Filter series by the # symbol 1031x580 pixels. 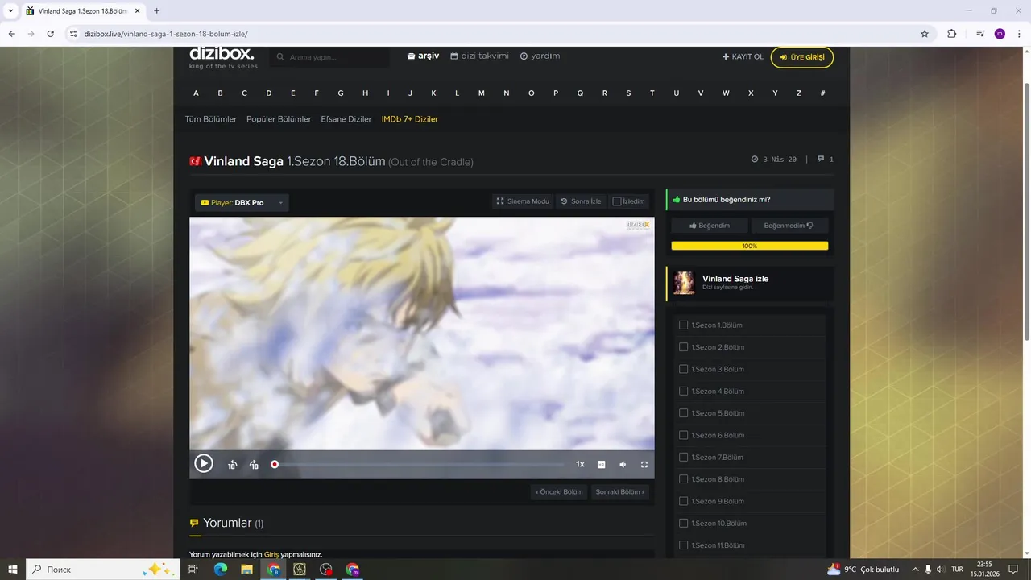(822, 93)
